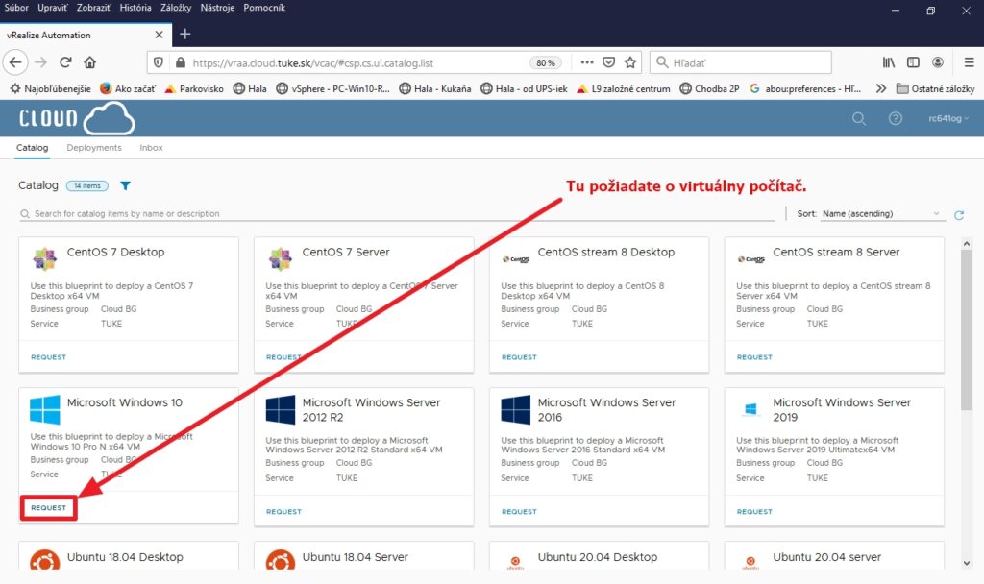
Task: Open Firefox hamburger menu
Action: 968,62
